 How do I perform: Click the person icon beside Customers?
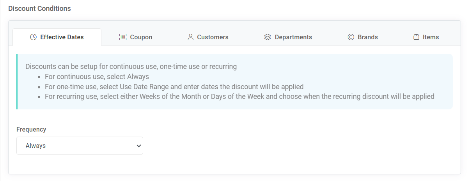coord(191,37)
